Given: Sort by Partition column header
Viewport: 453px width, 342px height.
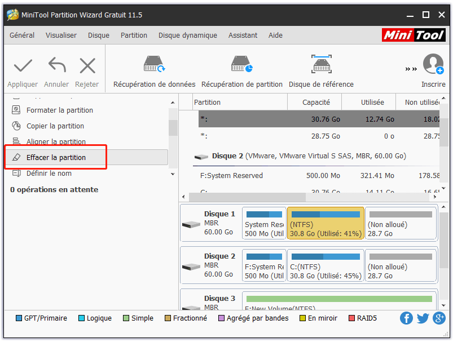Looking at the screenshot, I should coord(240,102).
